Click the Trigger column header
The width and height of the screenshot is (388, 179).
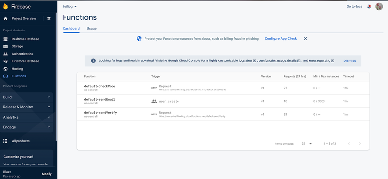(x=156, y=76)
